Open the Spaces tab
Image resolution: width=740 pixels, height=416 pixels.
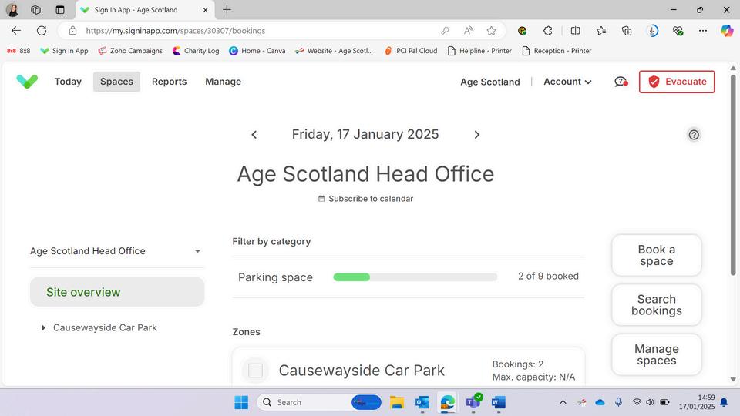pos(116,82)
